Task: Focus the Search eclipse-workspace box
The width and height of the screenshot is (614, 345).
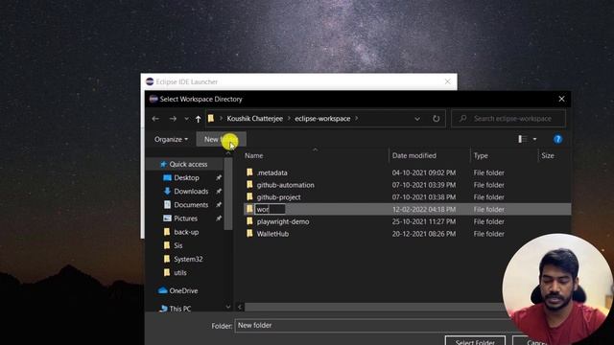Action: point(508,119)
